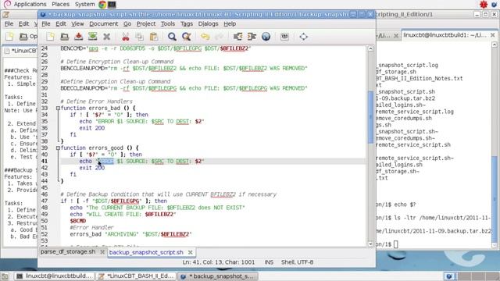
Task: Open the Tags menu
Action: click(x=187, y=24)
